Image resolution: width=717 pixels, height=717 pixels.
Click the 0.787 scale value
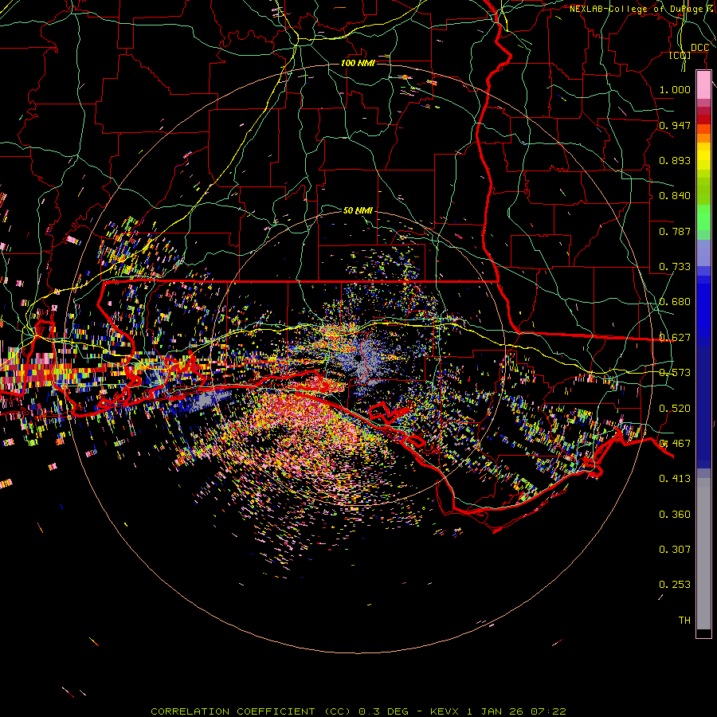[x=675, y=231]
